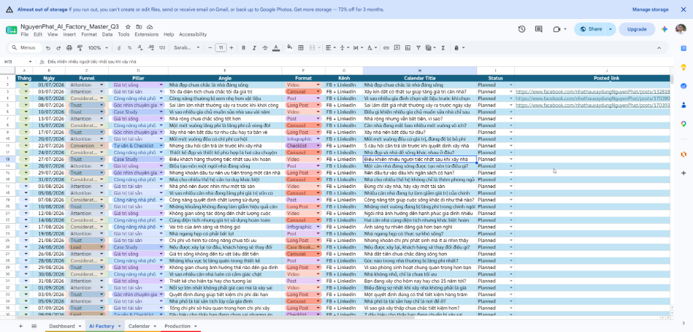Open the Manage storage link
693x332 pixels.
tap(650, 9)
